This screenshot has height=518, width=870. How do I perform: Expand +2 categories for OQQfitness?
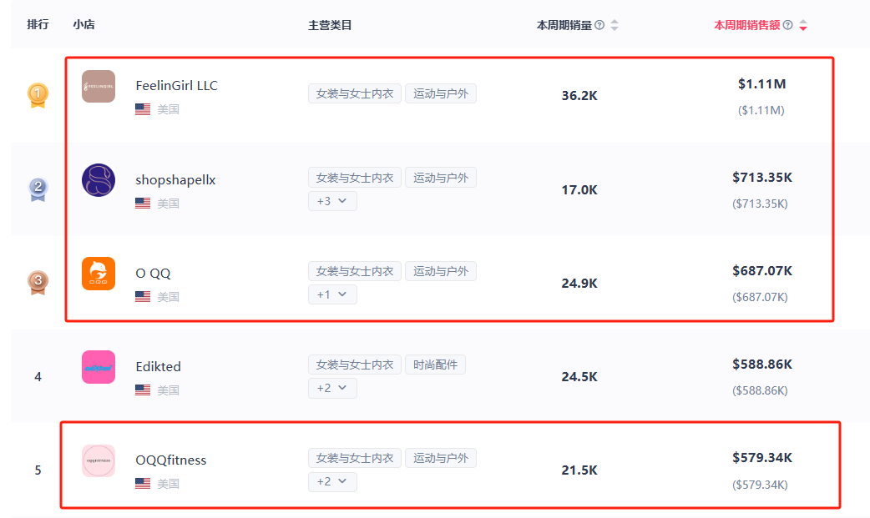332,481
